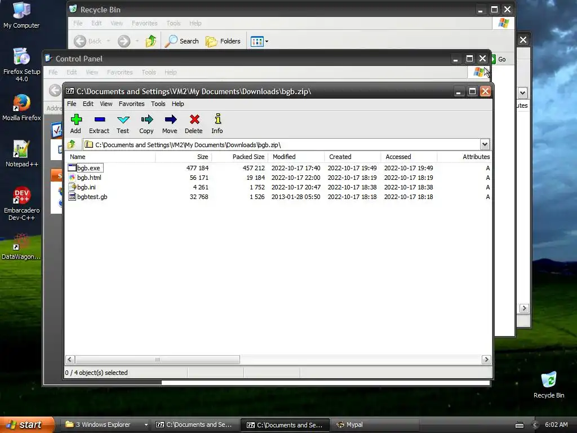The image size is (577, 433).
Task: Sort files by Size column
Action: point(184,157)
